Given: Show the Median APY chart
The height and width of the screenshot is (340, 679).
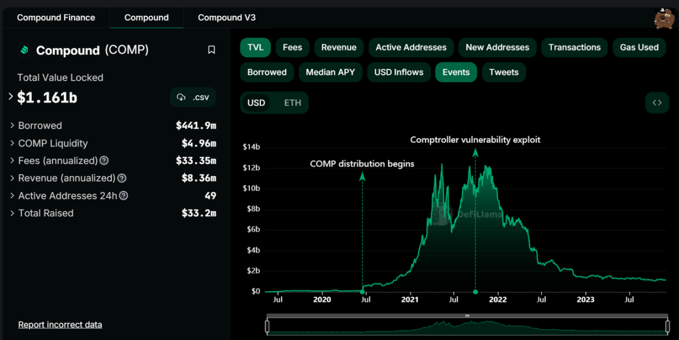Looking at the screenshot, I should point(330,72).
